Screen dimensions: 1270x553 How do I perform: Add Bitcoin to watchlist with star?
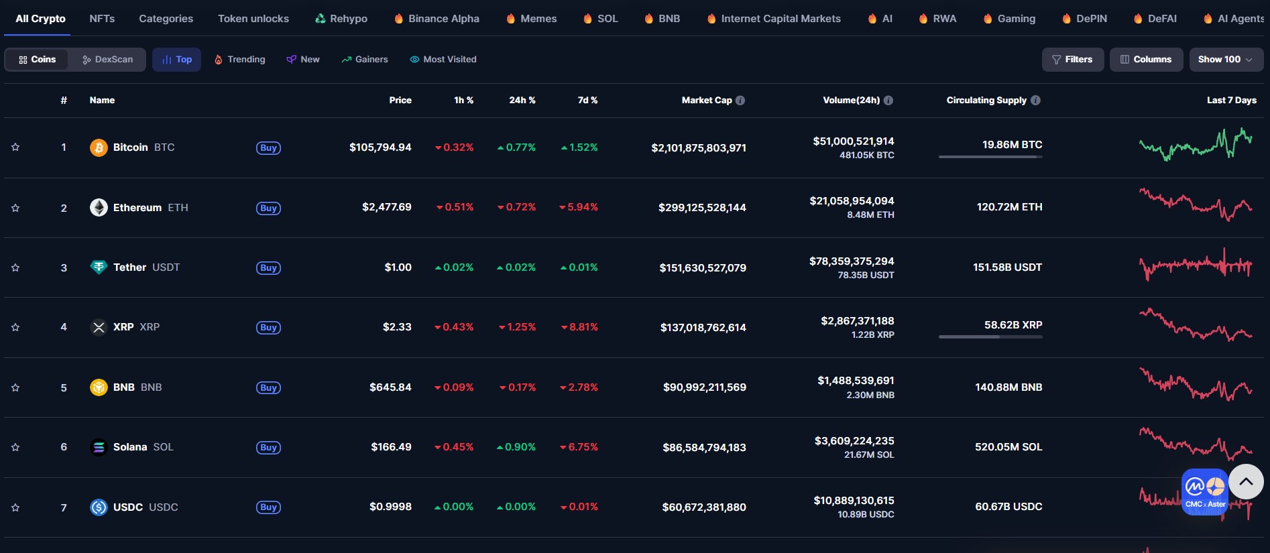[x=15, y=147]
